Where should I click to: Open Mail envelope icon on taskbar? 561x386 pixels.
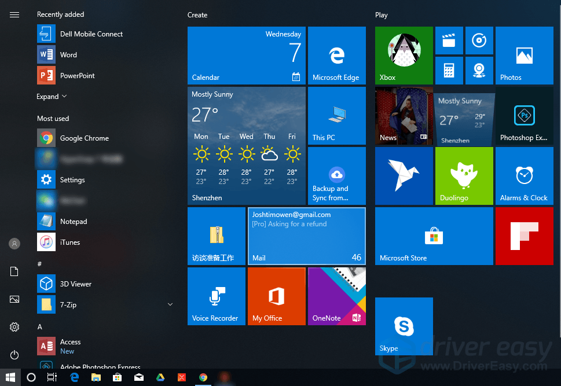(x=139, y=377)
